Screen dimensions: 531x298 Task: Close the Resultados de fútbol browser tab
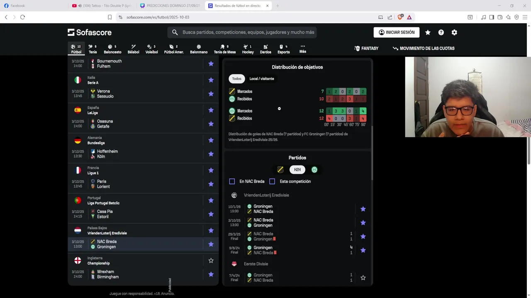(267, 6)
